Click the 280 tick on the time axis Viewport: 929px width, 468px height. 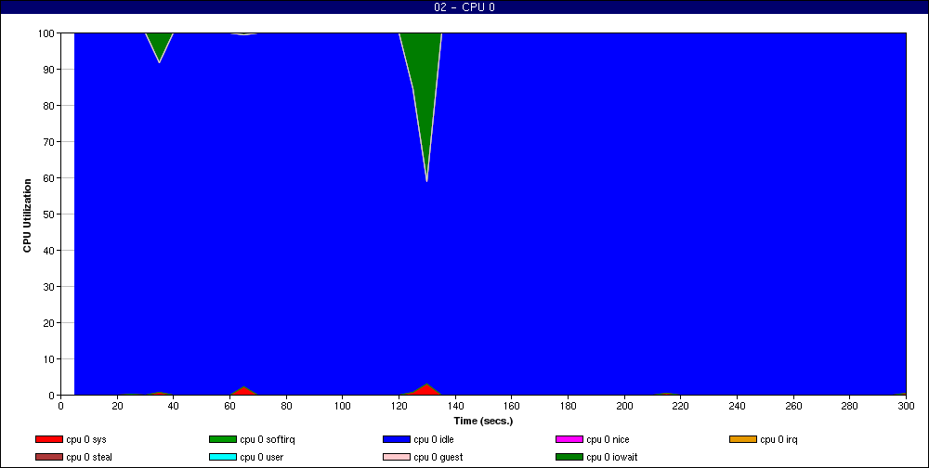pos(850,406)
